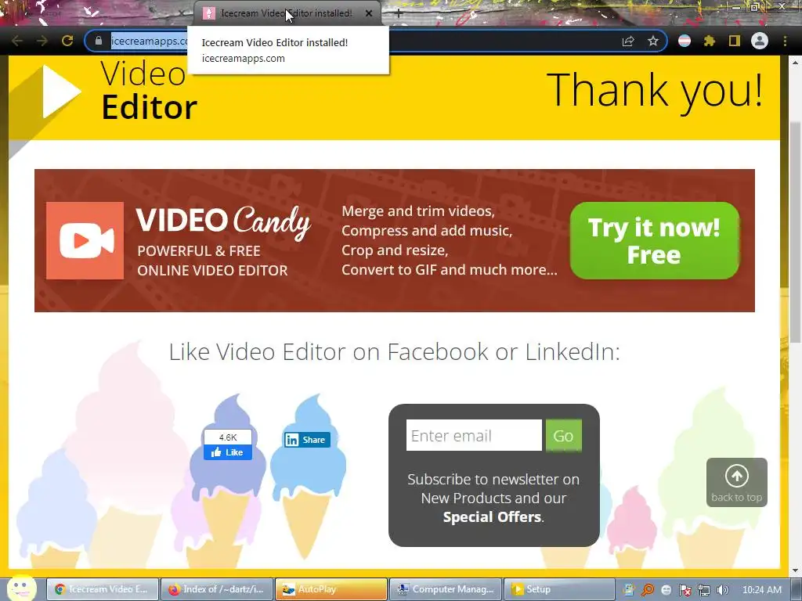Switch to the Computer Manag... taskbar item
802x601 pixels.
click(x=446, y=589)
